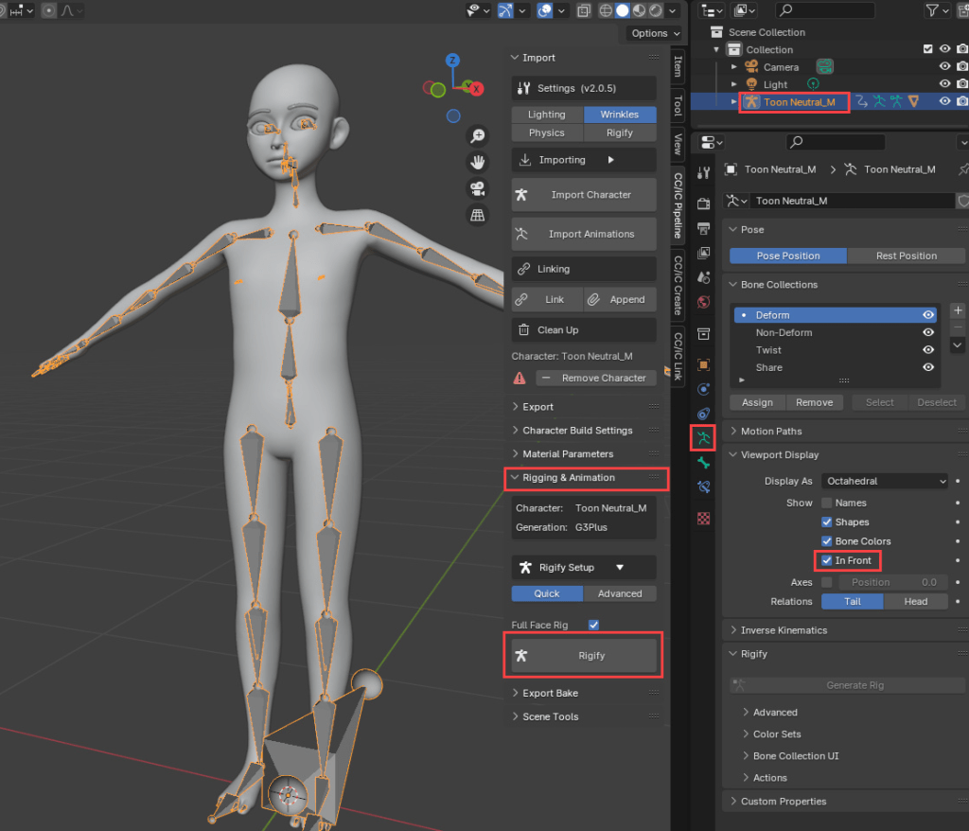Select the Advanced rigify setup tab
This screenshot has width=969, height=831.
pyautogui.click(x=620, y=593)
